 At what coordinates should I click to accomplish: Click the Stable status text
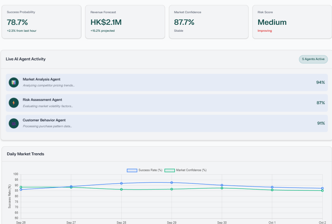179,31
